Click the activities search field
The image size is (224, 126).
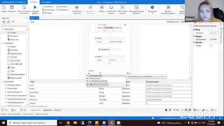14,26
